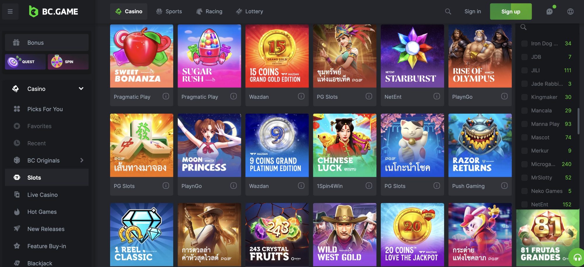Viewport: 584px width, 267px height.
Task: Click the provider list search icon
Action: pos(523,27)
